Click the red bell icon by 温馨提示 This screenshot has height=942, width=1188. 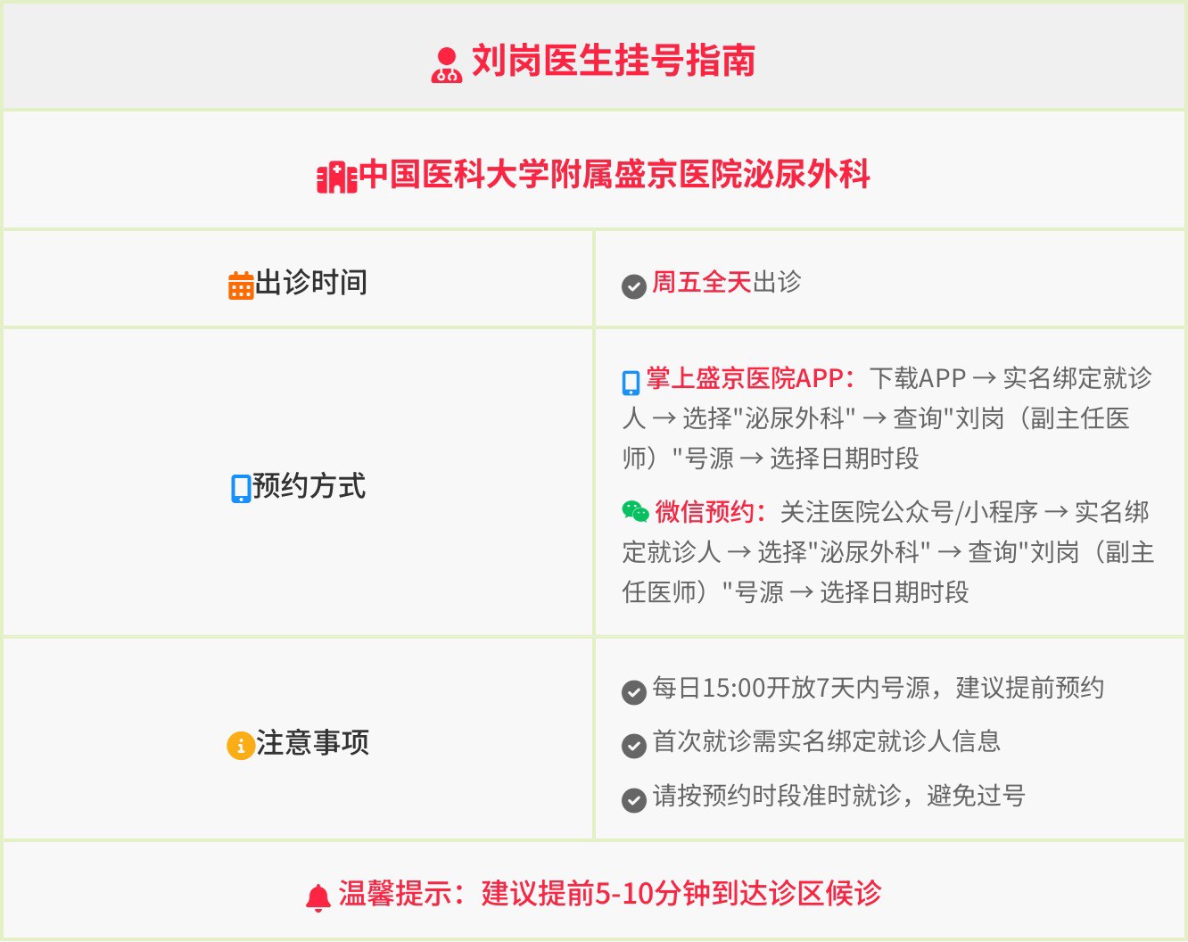318,897
